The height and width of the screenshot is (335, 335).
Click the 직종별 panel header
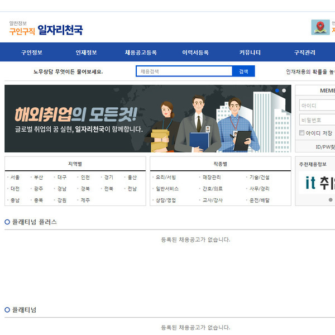pyautogui.click(x=221, y=164)
